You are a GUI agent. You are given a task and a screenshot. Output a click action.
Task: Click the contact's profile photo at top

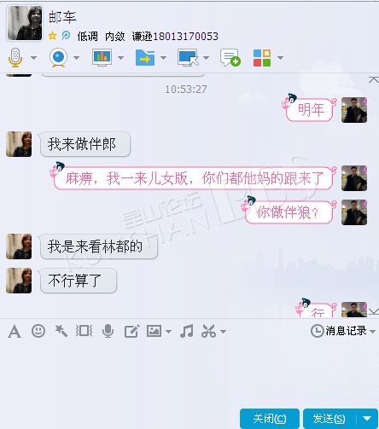(25, 23)
